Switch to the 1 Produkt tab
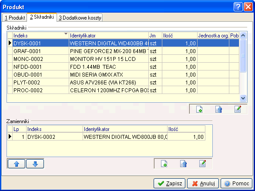 [14, 17]
